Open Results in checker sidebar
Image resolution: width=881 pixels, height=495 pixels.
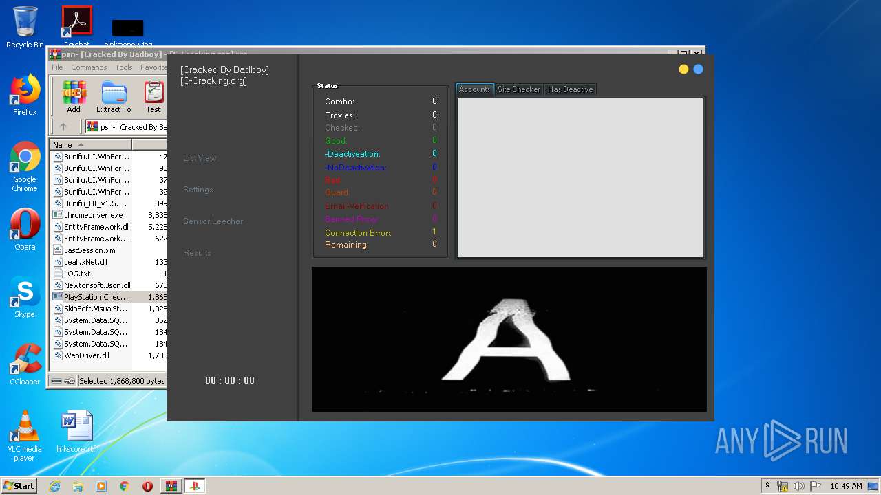click(197, 253)
